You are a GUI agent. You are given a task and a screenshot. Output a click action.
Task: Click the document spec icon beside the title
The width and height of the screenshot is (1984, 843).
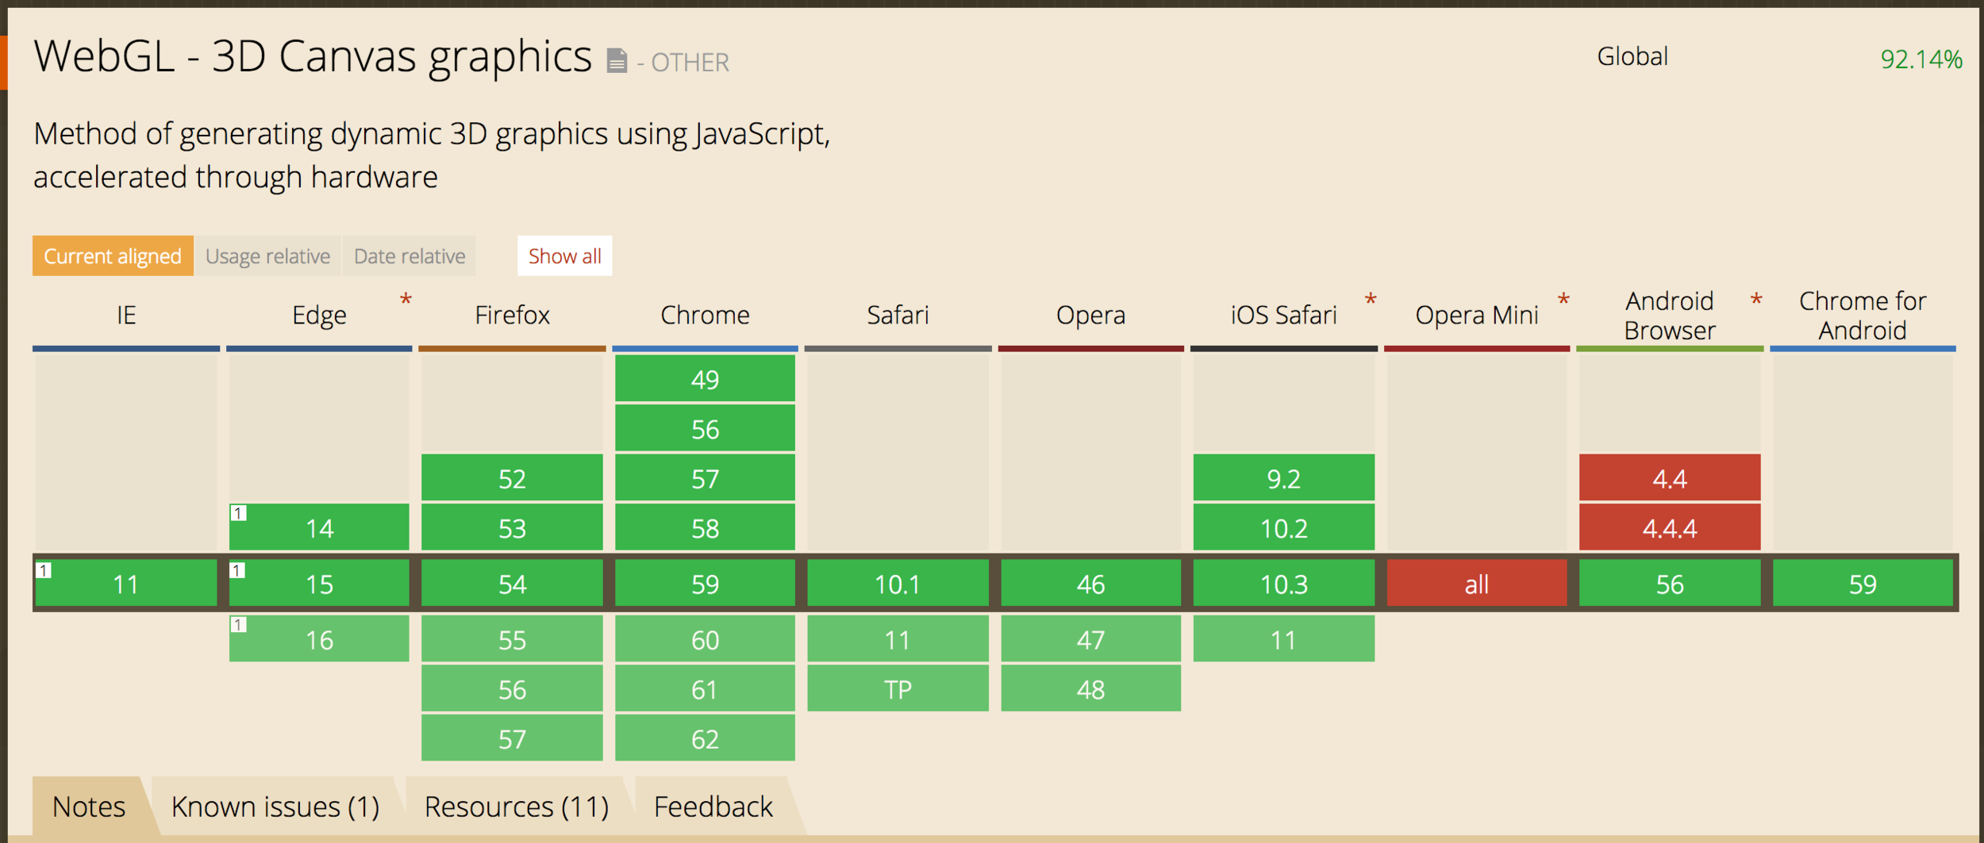[617, 61]
